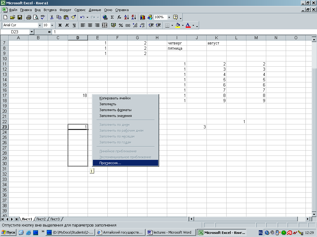Open Print Preview icon
This screenshot has height=237, width=317.
click(36, 17)
